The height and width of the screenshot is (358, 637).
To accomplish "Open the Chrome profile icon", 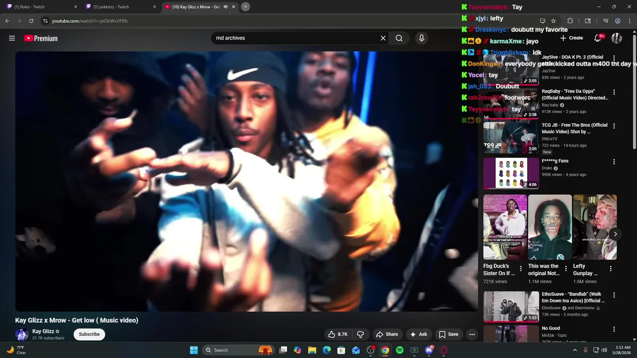I will [618, 21].
